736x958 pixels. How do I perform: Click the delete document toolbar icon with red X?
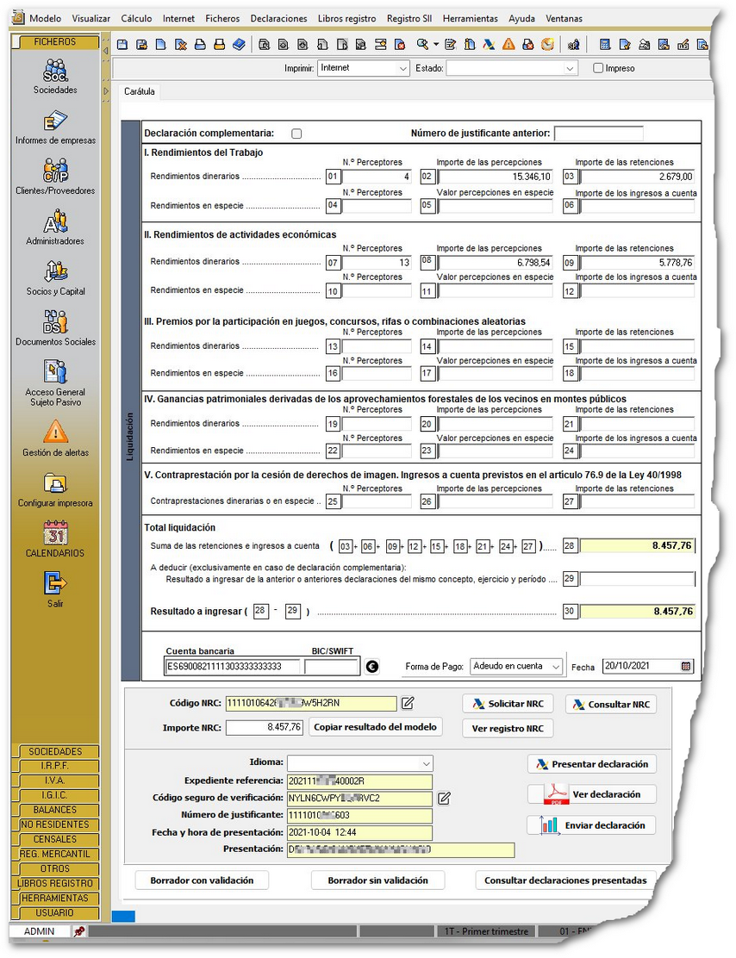coord(180,44)
